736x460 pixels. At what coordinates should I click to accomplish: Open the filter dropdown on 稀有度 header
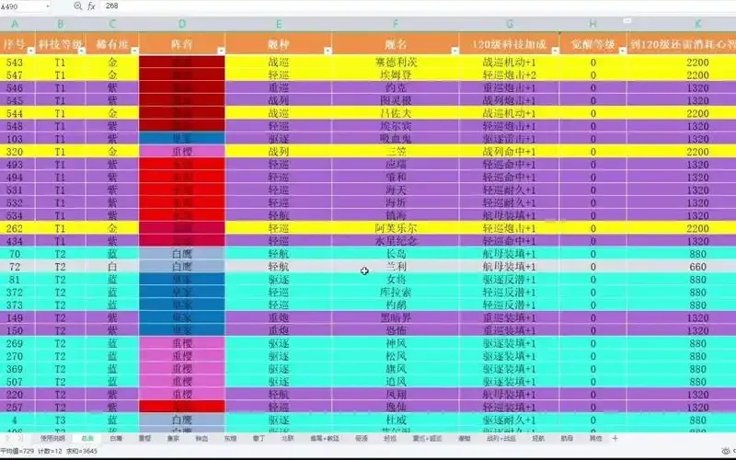(134, 51)
